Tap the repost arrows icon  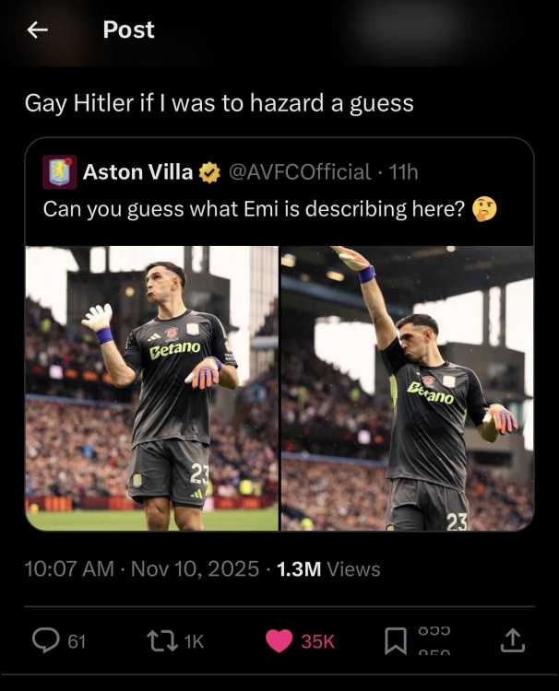pyautogui.click(x=161, y=640)
